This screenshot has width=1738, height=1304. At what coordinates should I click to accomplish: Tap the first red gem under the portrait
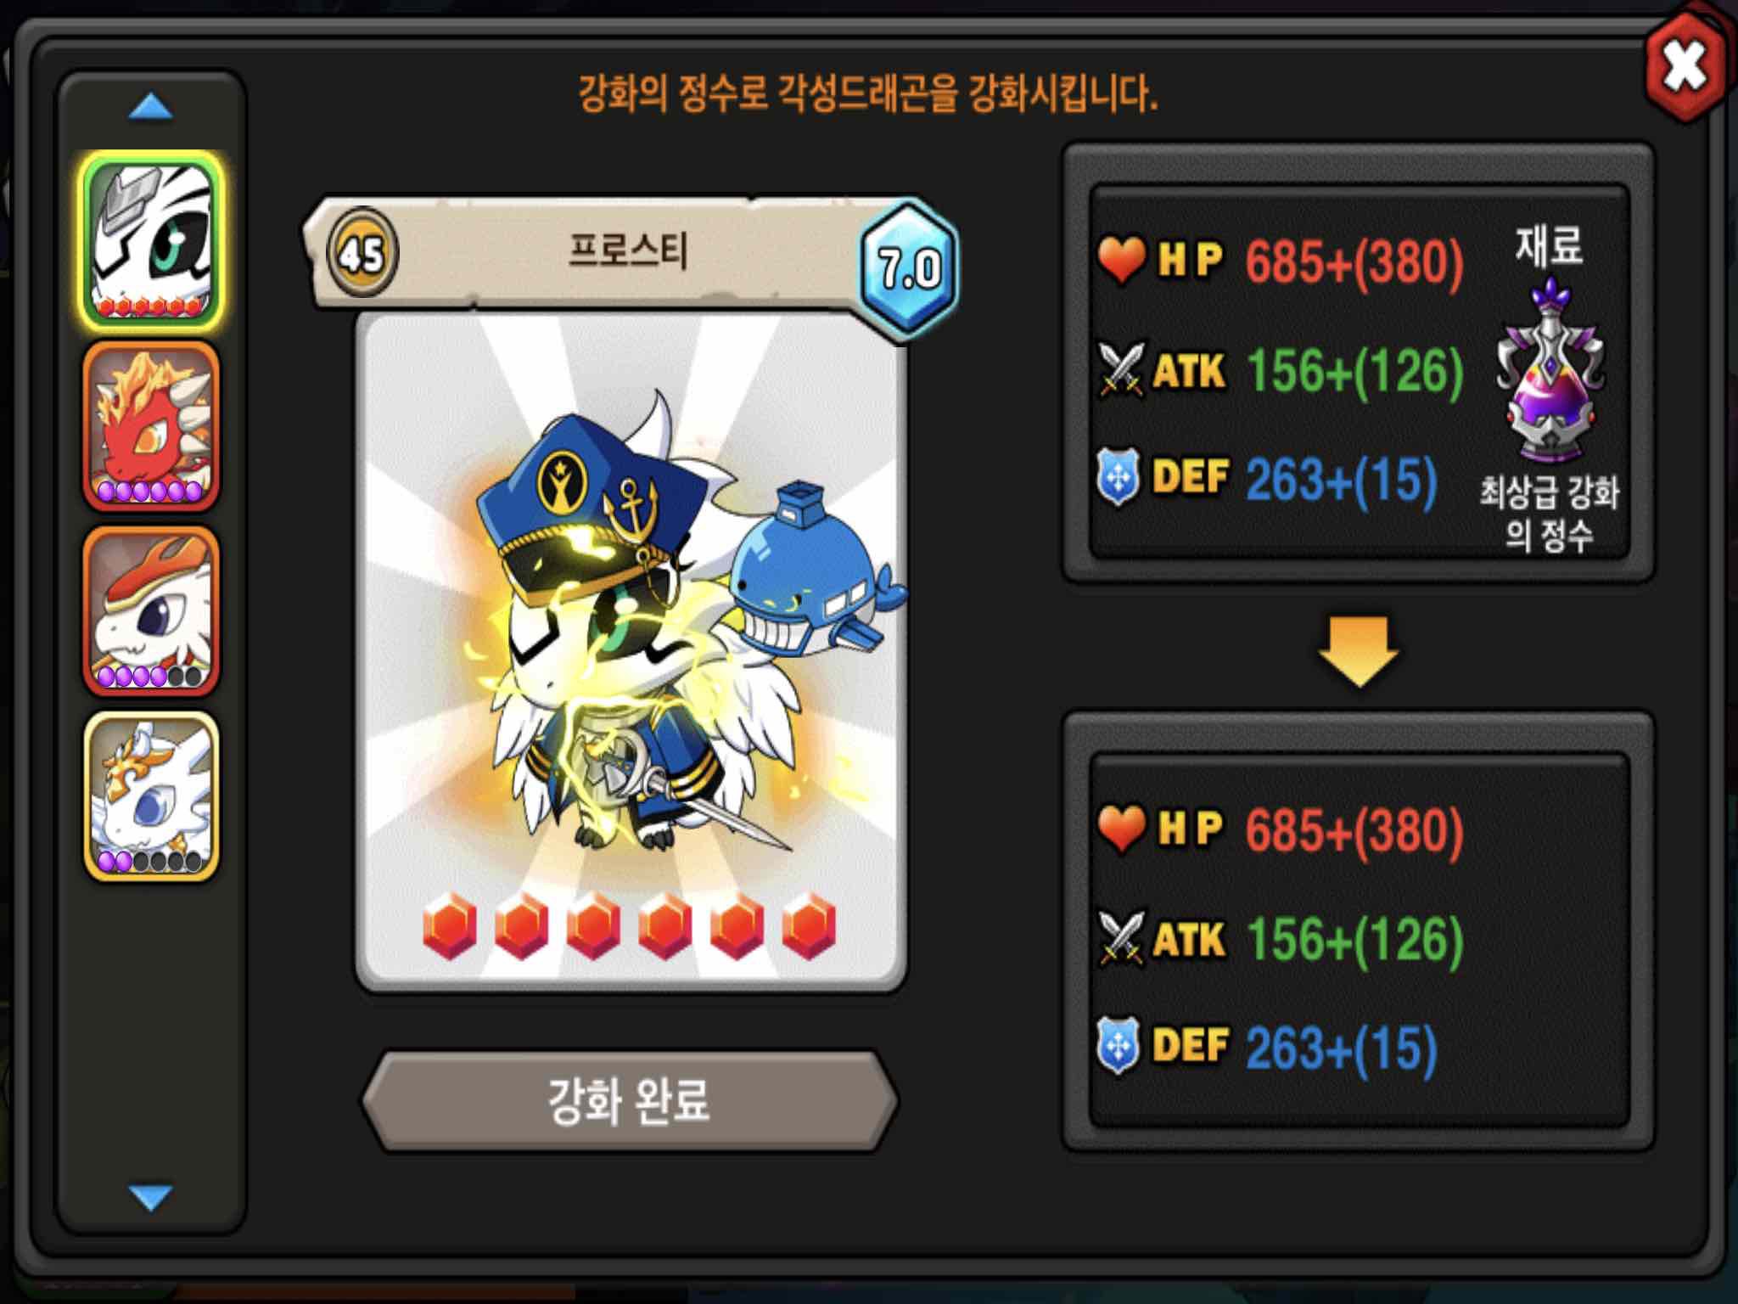[x=450, y=926]
